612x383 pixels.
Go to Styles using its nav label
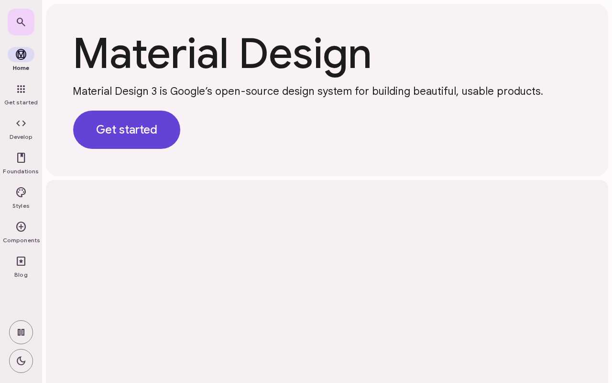21,206
